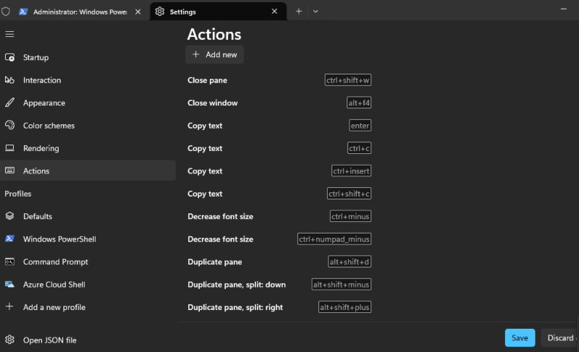
Task: Click the shield icon in title bar
Action: coord(6,12)
